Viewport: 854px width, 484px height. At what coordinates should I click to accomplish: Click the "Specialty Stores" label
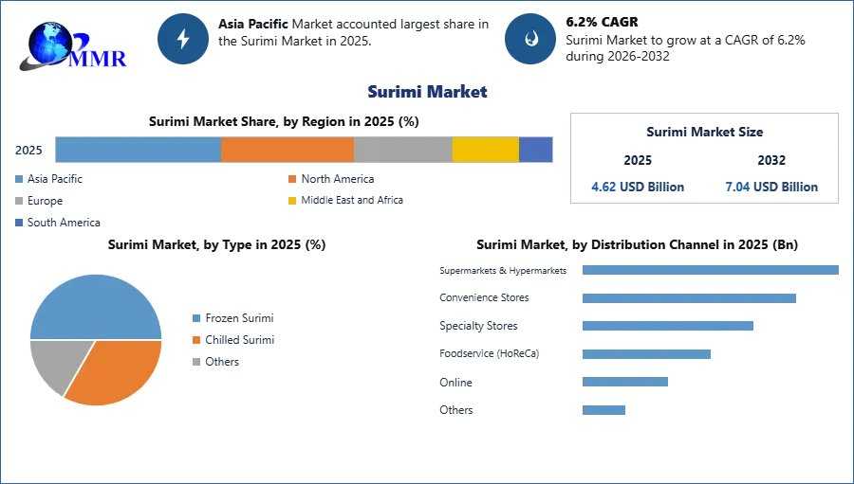tap(479, 326)
